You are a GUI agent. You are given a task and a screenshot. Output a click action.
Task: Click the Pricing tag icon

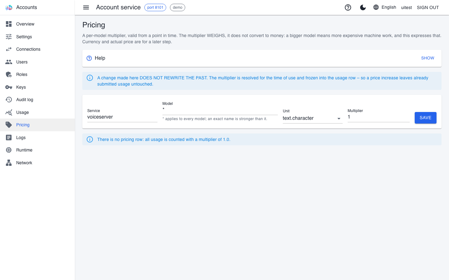tap(9, 125)
